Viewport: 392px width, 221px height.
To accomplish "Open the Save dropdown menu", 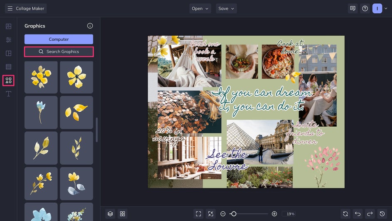I will coord(226,8).
